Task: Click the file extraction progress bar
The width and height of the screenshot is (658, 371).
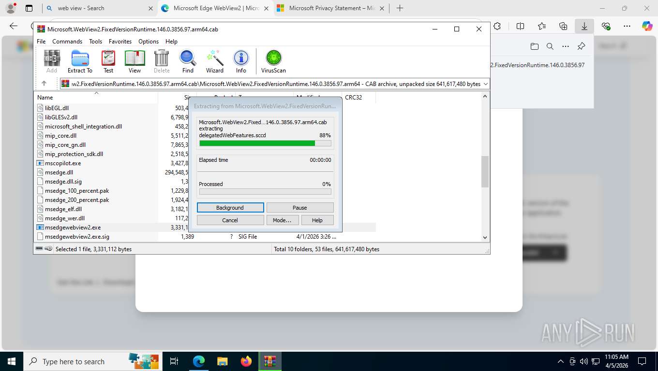Action: (x=265, y=143)
